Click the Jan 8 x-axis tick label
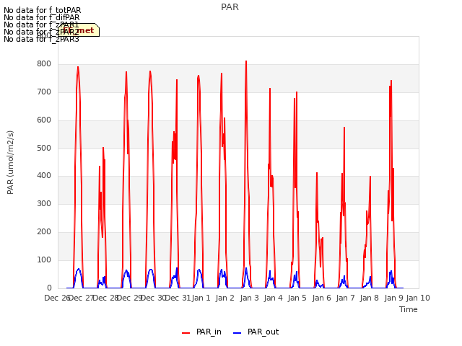Image resolution: width=462 pixels, height=346 pixels. point(370,298)
